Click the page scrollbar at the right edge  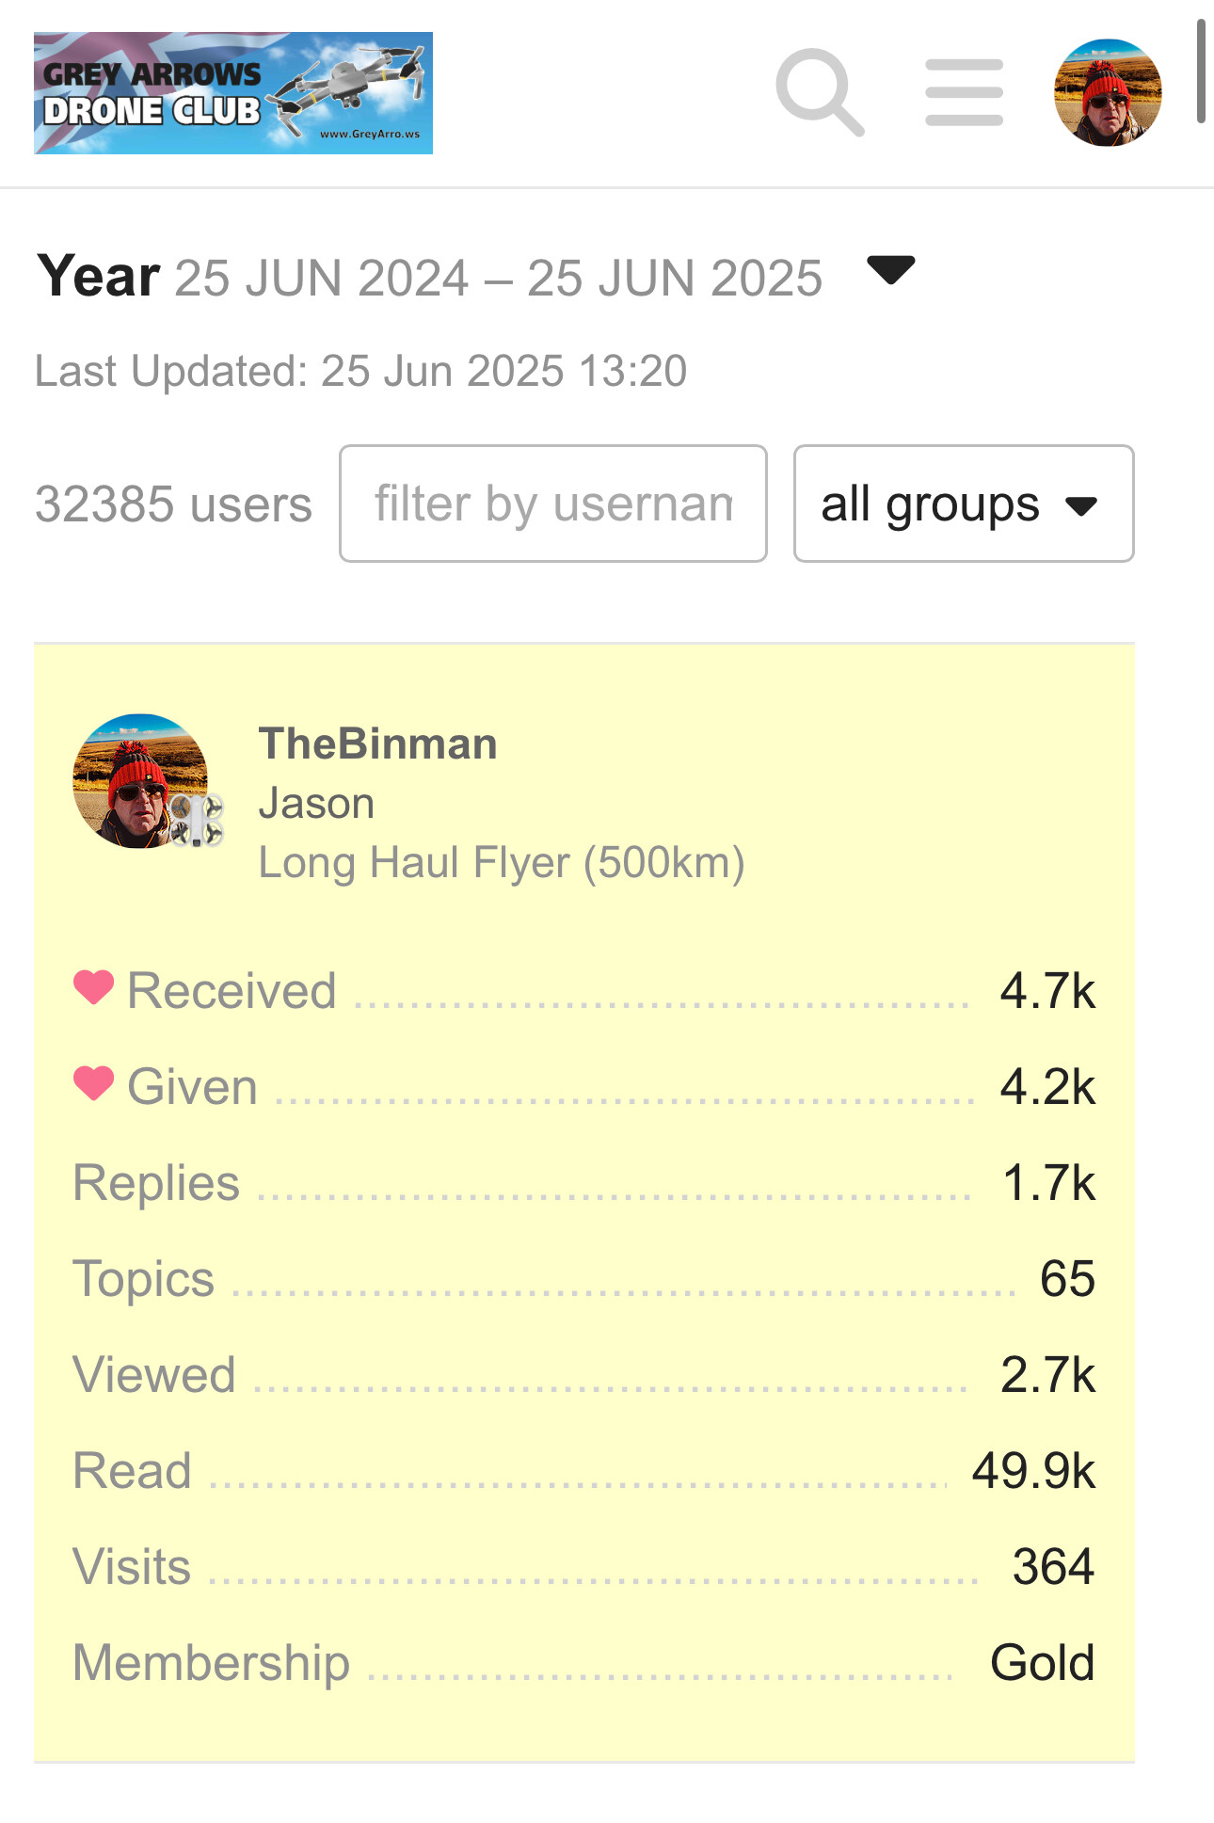click(x=1201, y=71)
